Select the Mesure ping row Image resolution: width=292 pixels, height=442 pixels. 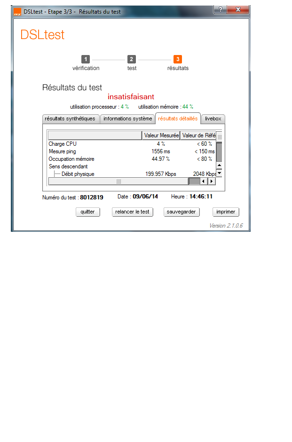(x=132, y=151)
